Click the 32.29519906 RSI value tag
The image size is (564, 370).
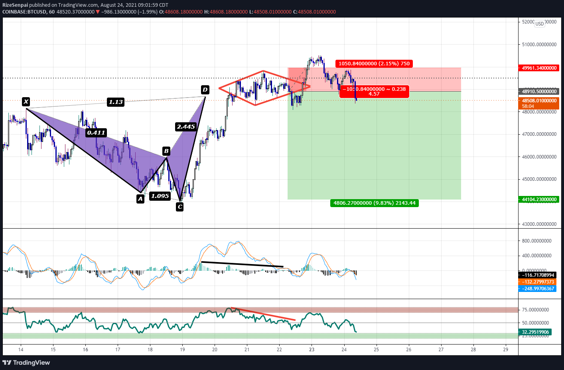click(x=535, y=332)
